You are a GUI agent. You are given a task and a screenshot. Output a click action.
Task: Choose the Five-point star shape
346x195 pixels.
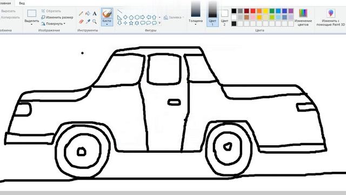tap(131, 23)
